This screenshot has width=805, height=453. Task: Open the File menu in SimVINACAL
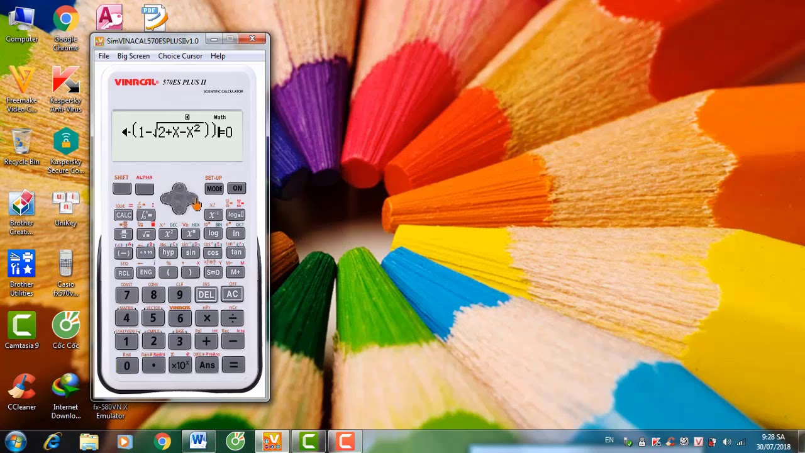coord(104,56)
